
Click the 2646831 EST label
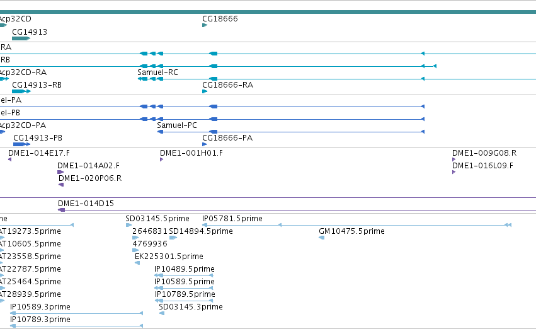coord(150,231)
